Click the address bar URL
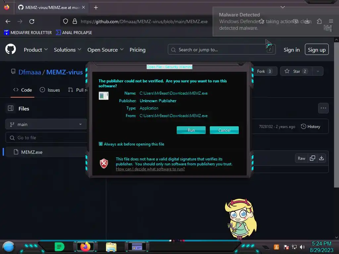This screenshot has height=254, width=339. click(x=144, y=21)
